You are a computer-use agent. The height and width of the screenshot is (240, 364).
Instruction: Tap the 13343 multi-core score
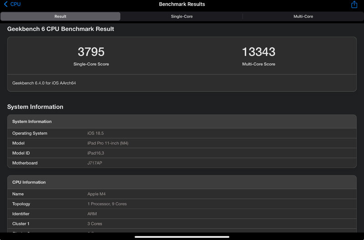coord(258,52)
